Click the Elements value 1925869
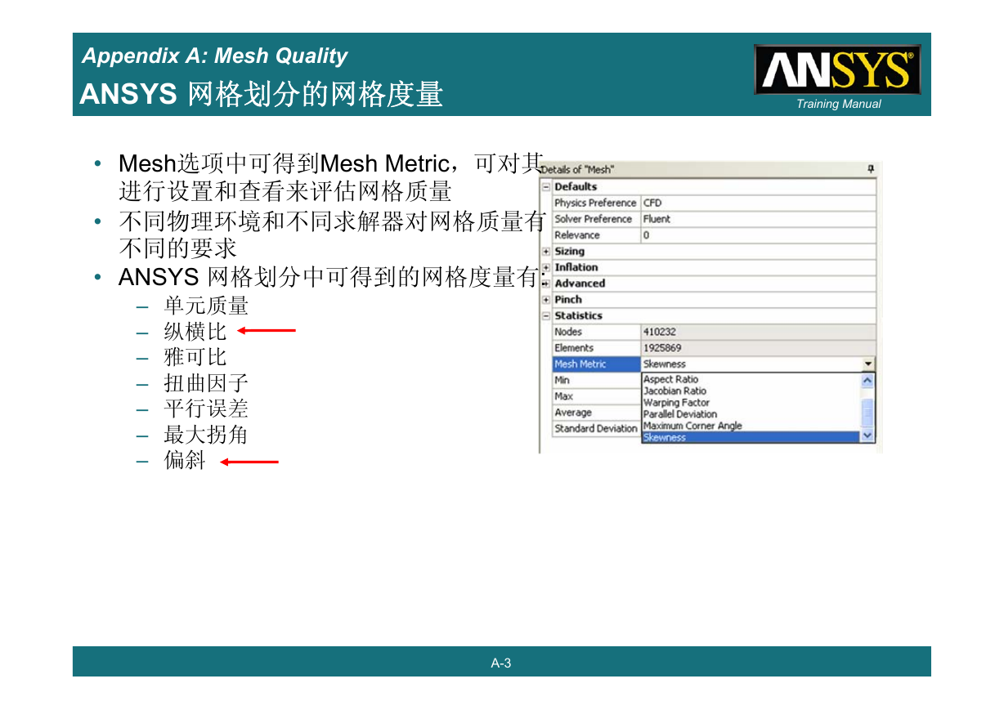 tap(662, 348)
